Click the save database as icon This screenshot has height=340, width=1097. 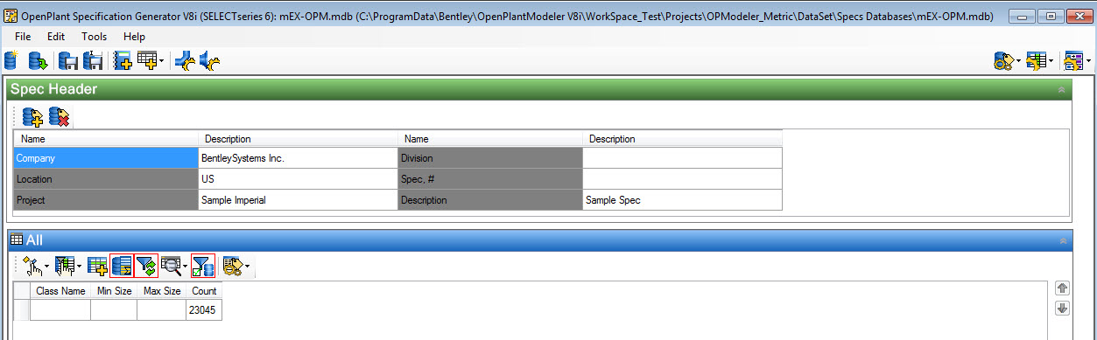(x=93, y=60)
